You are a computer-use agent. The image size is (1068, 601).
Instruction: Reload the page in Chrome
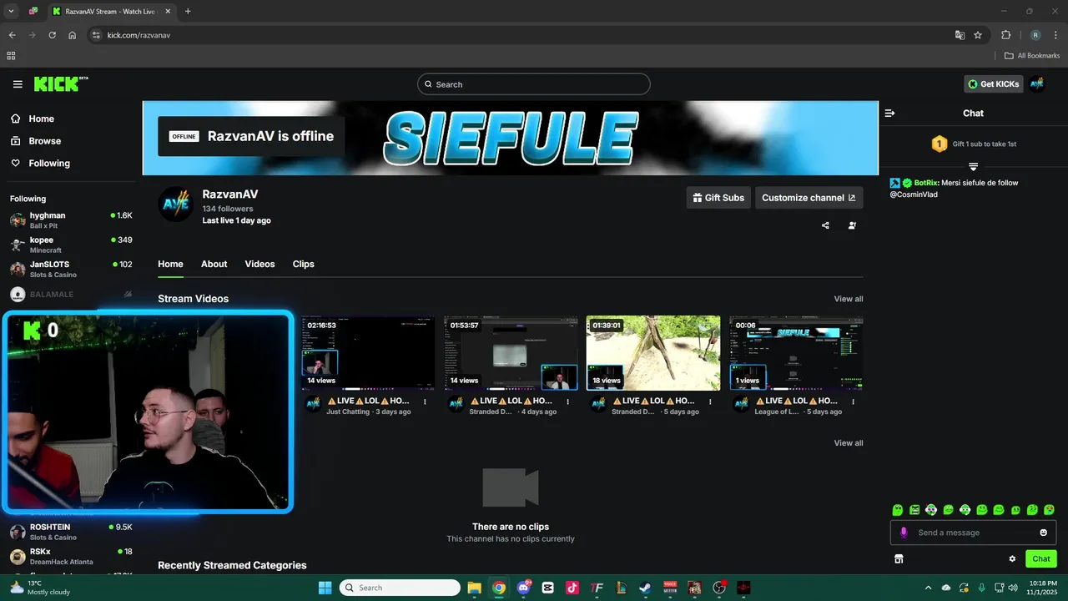pos(52,35)
